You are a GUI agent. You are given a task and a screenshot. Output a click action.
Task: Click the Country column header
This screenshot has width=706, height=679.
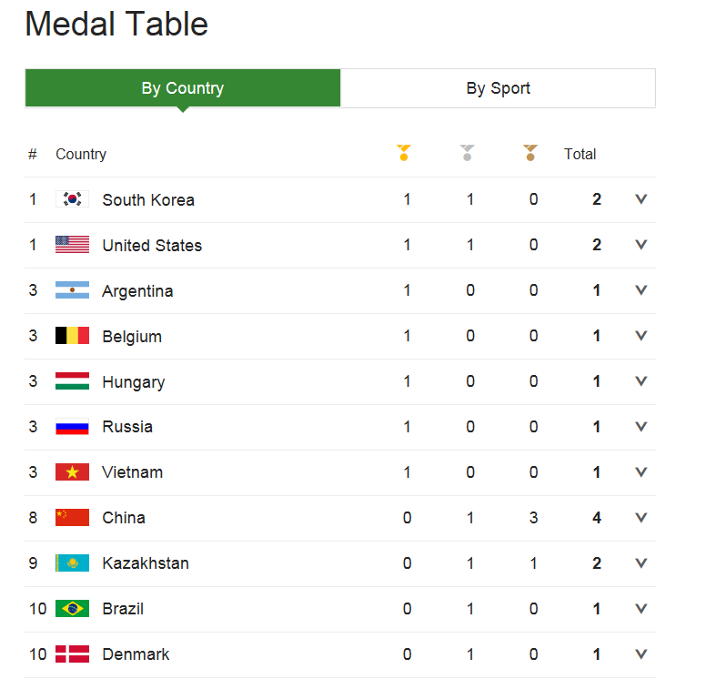81,154
